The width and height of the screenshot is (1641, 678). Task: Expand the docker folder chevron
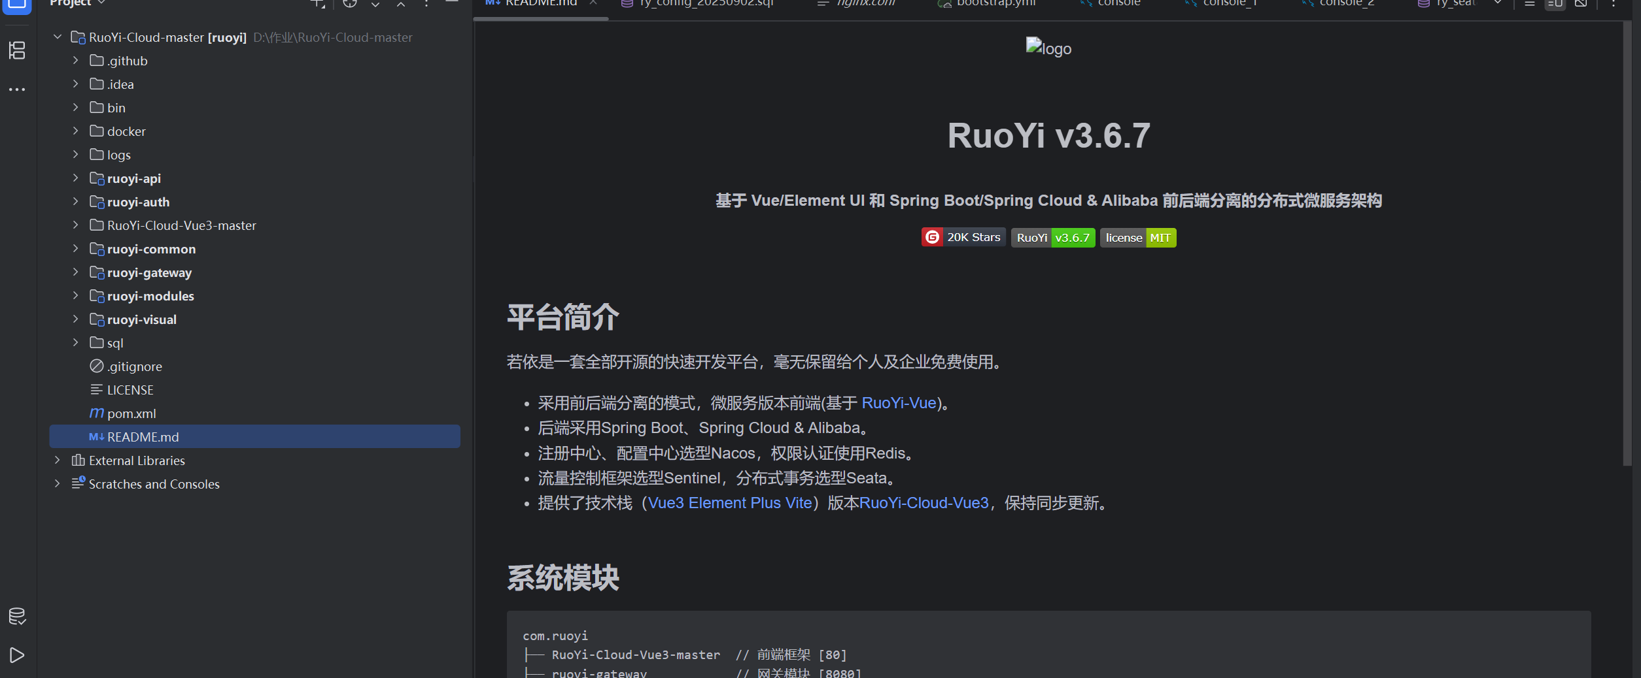[x=76, y=131]
